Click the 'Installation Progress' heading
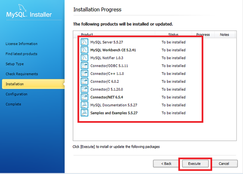 click(97, 10)
